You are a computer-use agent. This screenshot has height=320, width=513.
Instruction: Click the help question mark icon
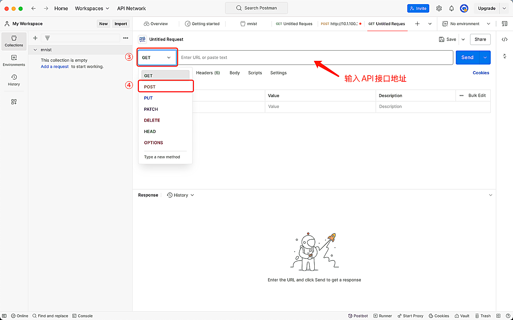508,316
